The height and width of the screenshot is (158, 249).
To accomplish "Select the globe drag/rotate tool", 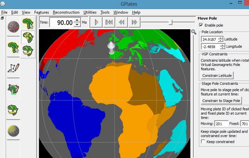I will (x=14, y=27).
